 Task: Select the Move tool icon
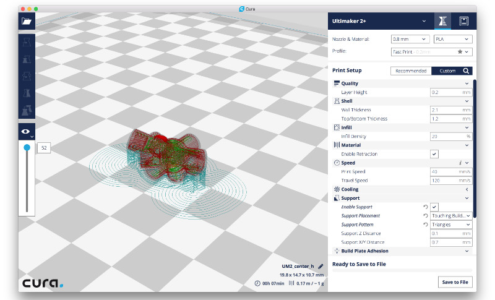27,42
